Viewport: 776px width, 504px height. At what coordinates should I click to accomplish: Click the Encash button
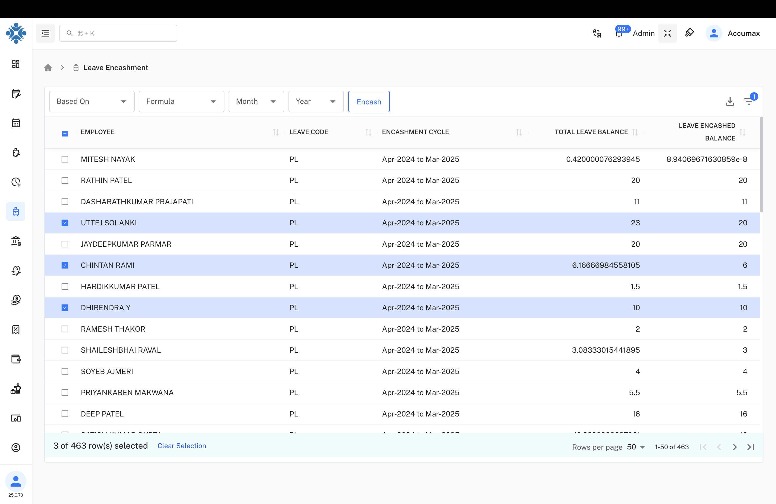(x=369, y=101)
